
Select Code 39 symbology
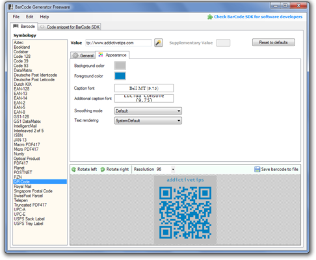point(21,61)
